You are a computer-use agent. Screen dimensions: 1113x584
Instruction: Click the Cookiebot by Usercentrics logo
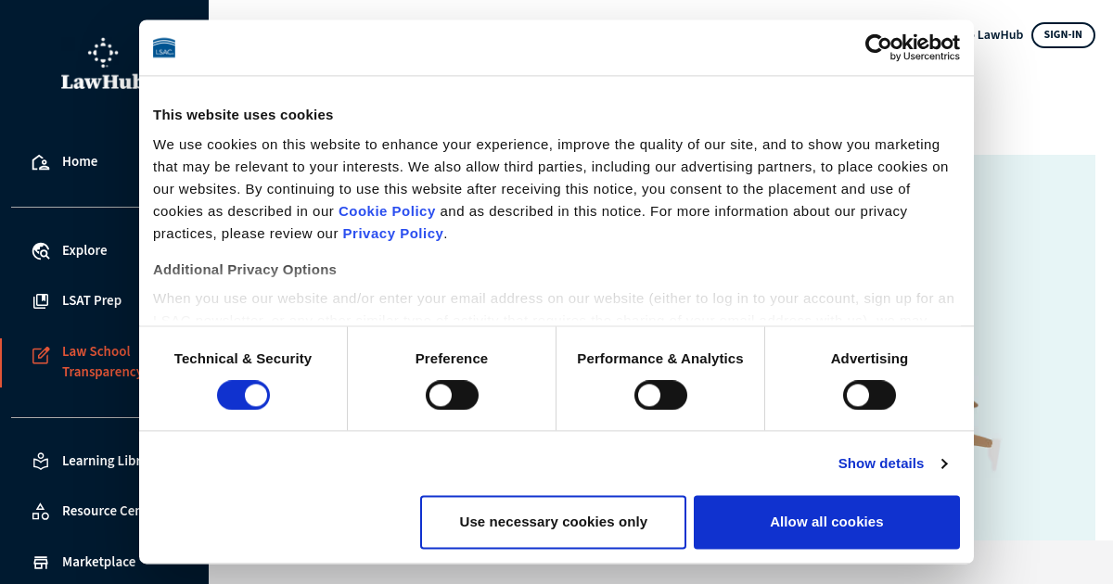point(912,47)
